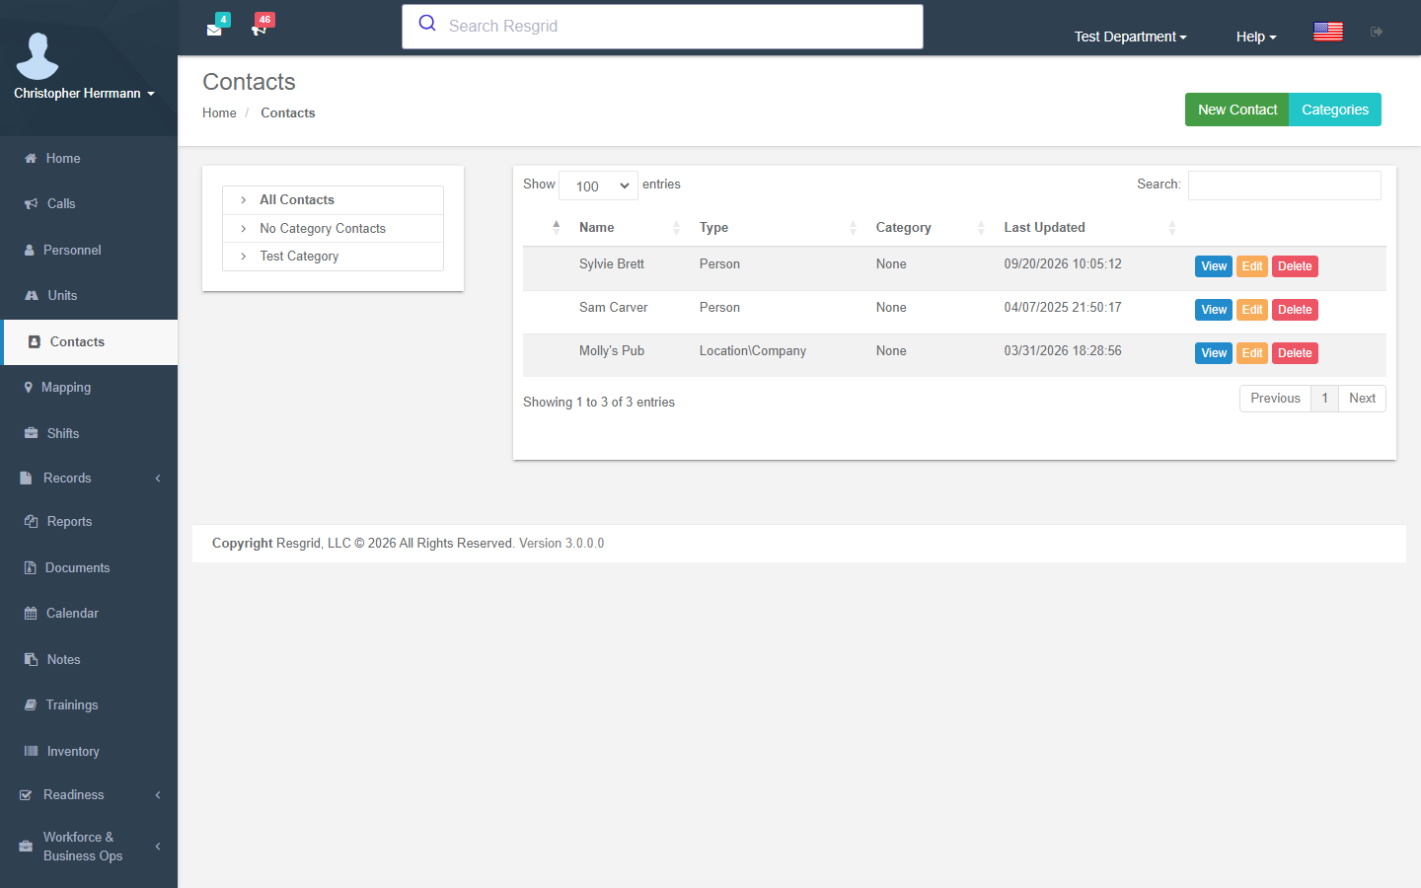Expand the Records sidebar submenu

pyautogui.click(x=89, y=479)
